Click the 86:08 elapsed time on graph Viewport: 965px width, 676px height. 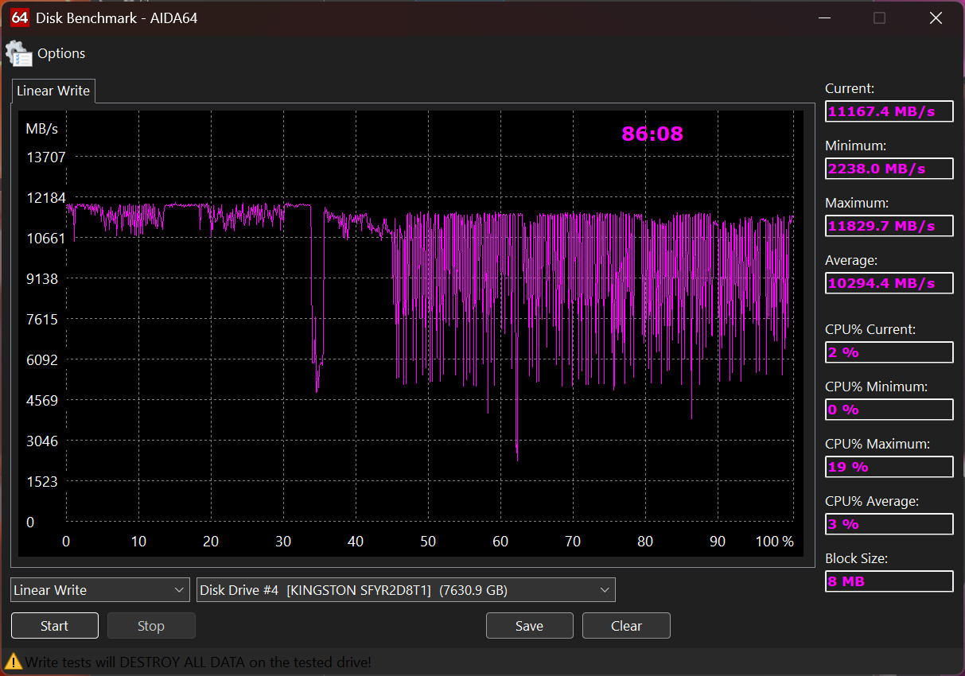[652, 134]
